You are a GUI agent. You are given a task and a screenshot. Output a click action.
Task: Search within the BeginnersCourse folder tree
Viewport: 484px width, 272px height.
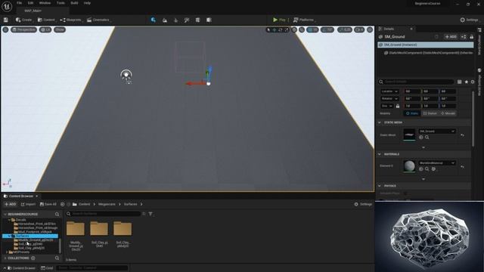(x=57, y=214)
